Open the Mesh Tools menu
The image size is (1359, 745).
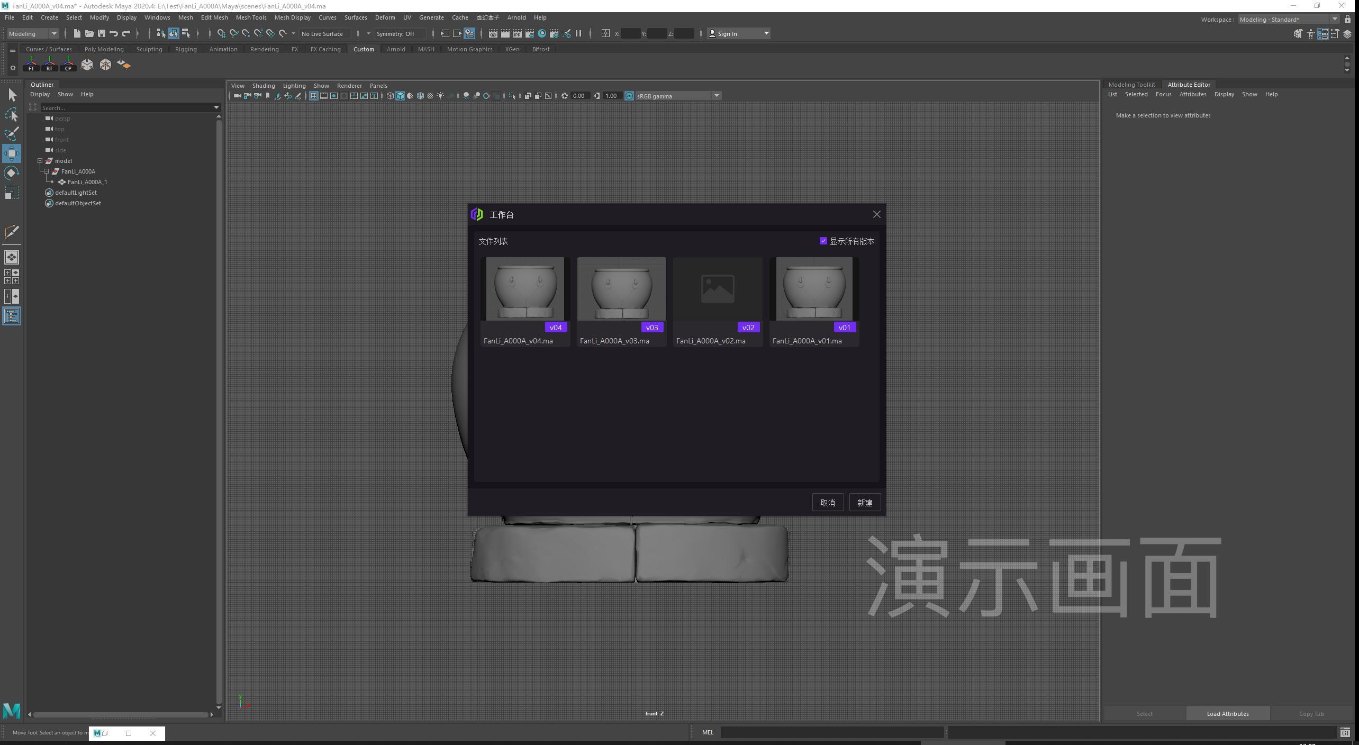click(x=251, y=17)
